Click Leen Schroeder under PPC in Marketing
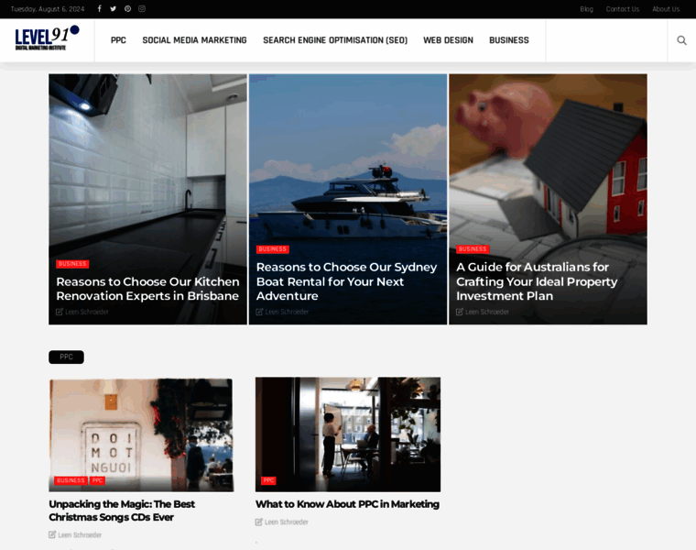The width and height of the screenshot is (696, 550). pyautogui.click(x=287, y=522)
